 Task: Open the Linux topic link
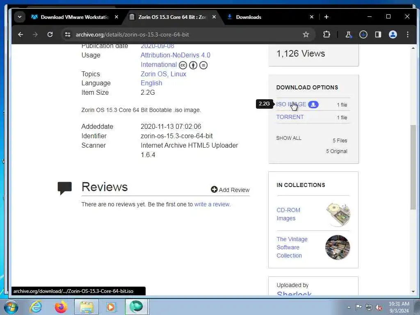pyautogui.click(x=178, y=74)
